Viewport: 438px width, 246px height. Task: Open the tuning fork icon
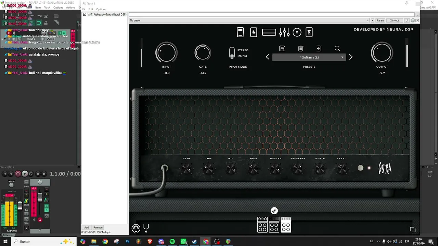146,228
